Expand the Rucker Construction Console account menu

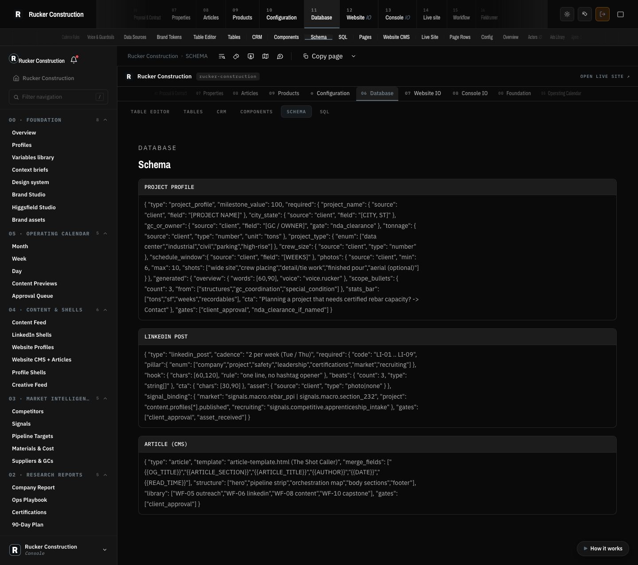(x=105, y=550)
